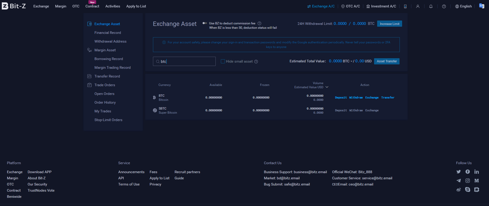This screenshot has height=206, width=489.
Task: Open the Exchange menu in top navigation
Action: tap(41, 6)
